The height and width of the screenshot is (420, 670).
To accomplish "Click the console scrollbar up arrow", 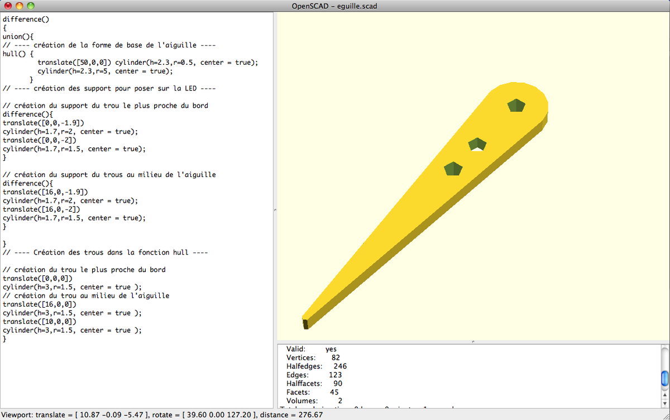I will pos(664,394).
